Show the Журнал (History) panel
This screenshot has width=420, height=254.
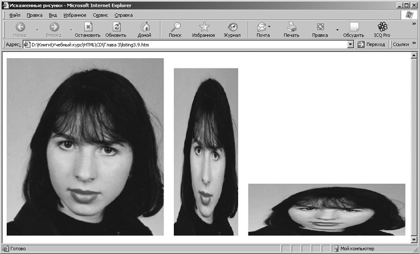click(x=232, y=27)
